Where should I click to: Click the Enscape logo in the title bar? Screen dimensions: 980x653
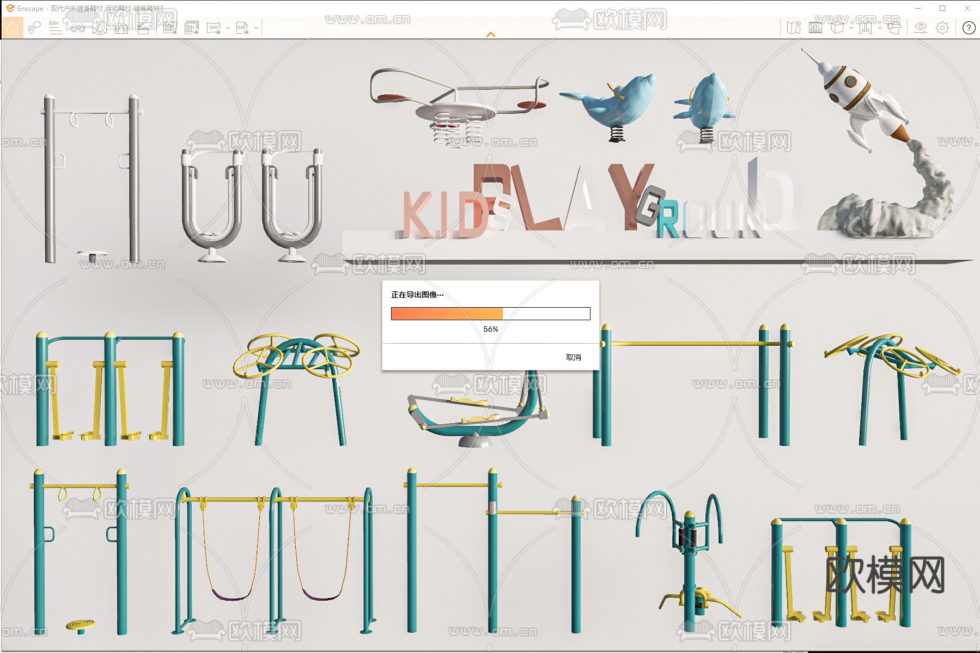point(10,8)
